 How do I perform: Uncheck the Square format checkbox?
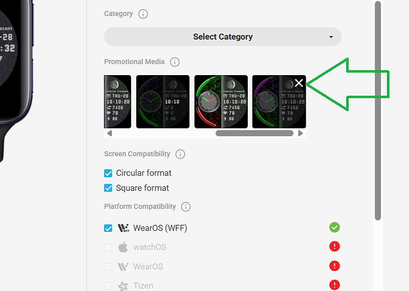click(108, 188)
